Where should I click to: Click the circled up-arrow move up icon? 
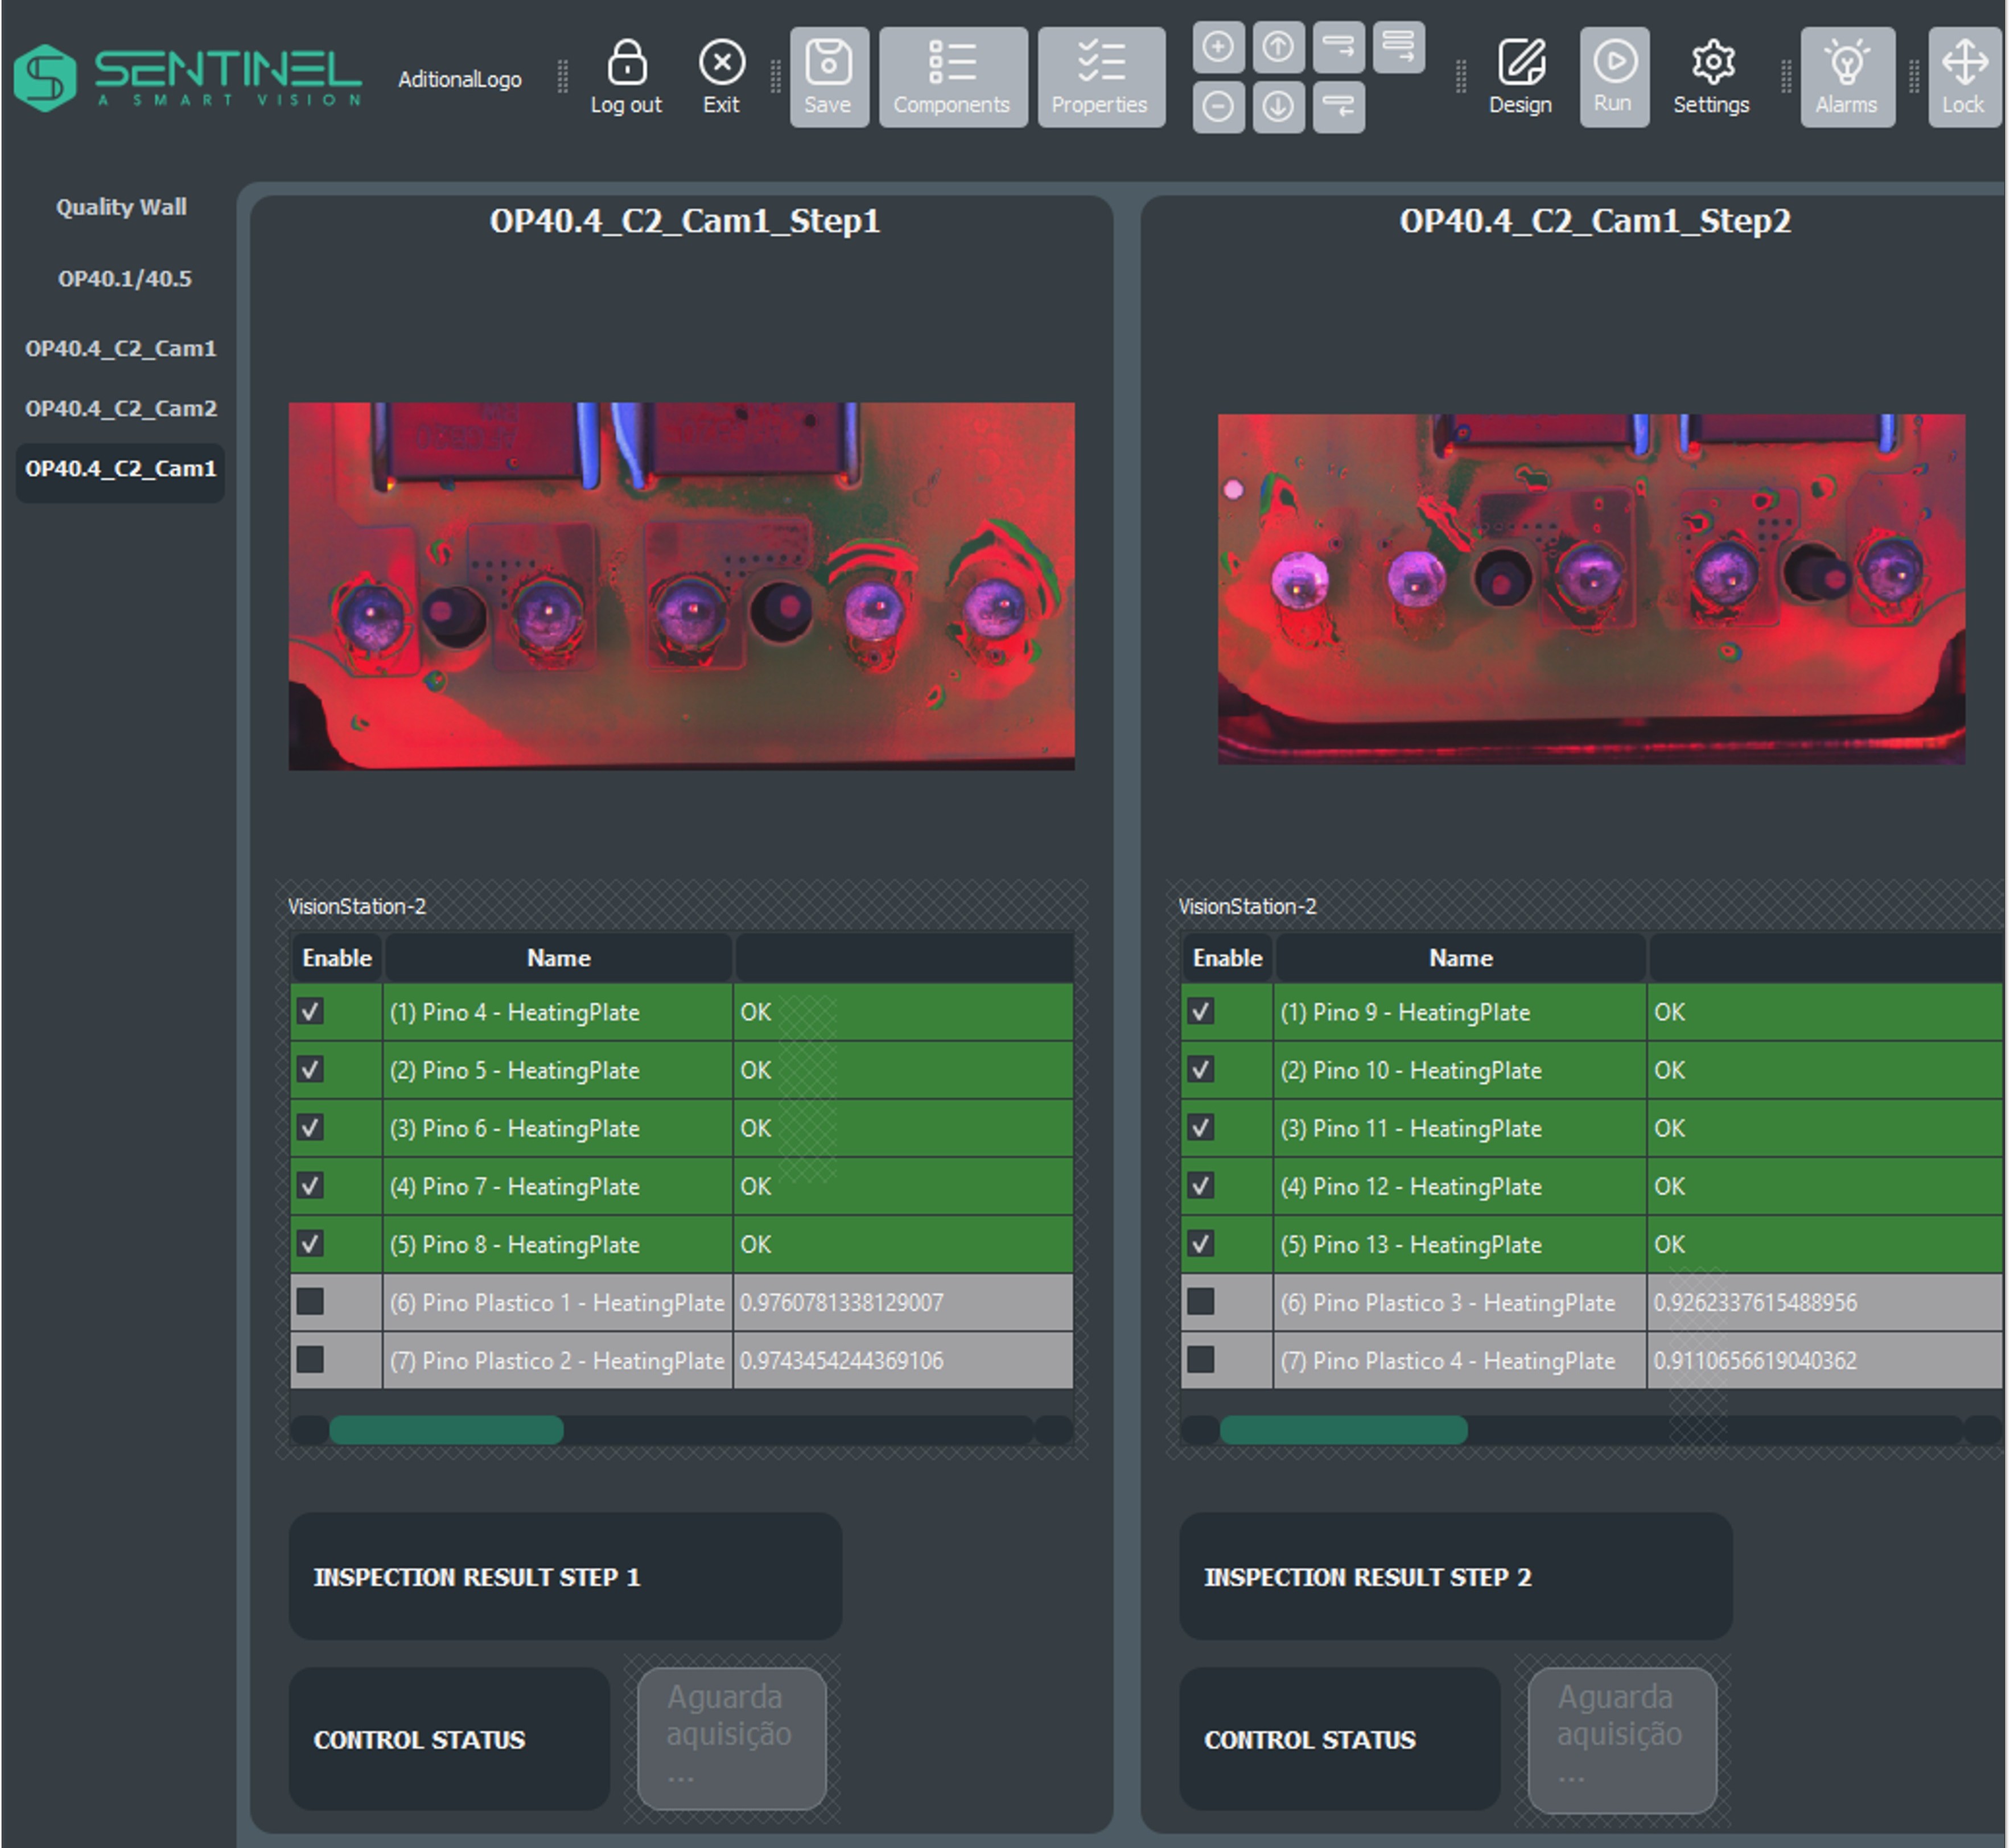pos(1278,47)
